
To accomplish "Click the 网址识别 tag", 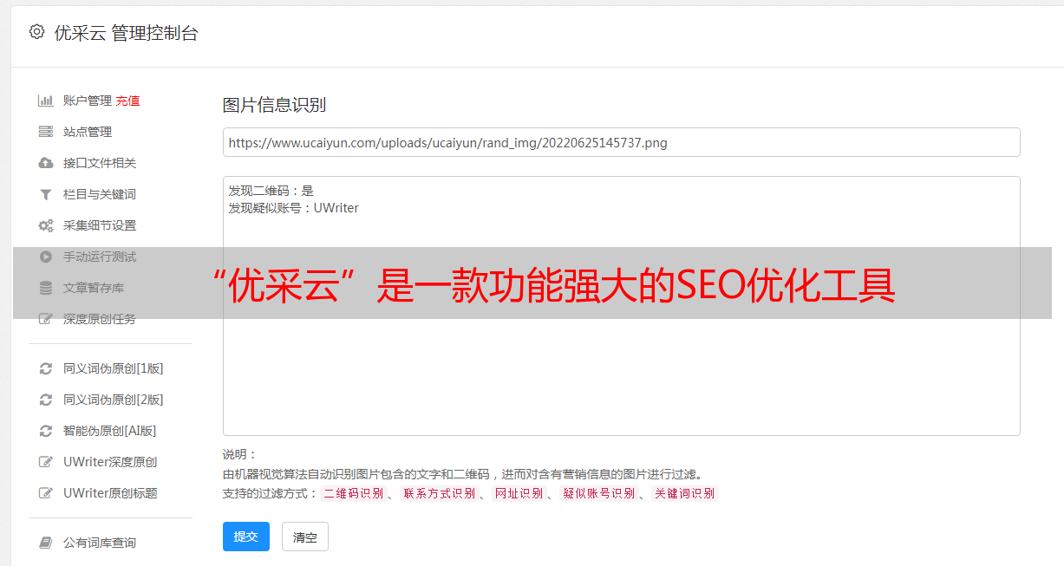I will click(519, 493).
